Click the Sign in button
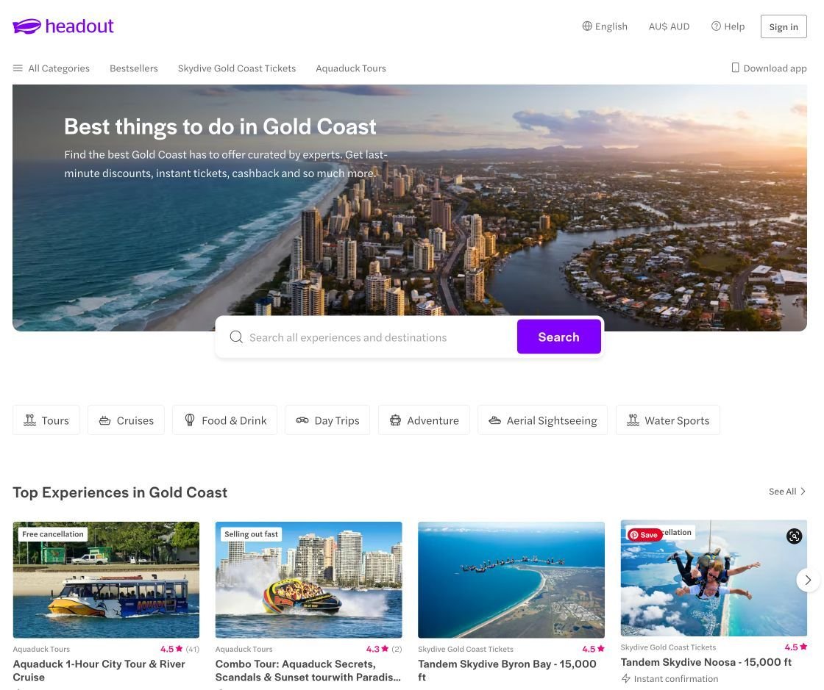Viewport: 824px width, 690px height. click(783, 26)
